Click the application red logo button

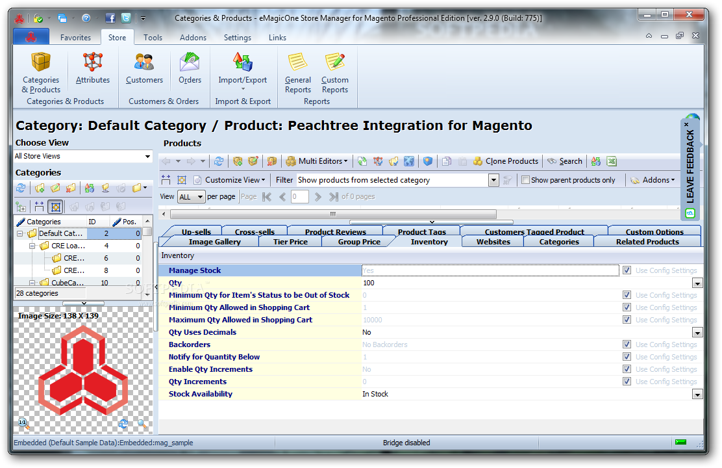tap(31, 37)
